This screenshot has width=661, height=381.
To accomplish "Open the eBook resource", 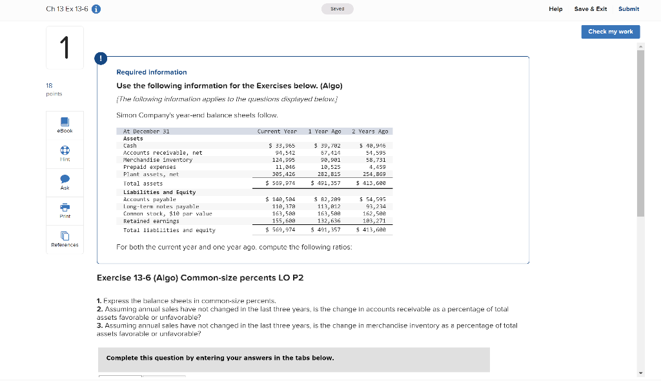I will tap(65, 125).
